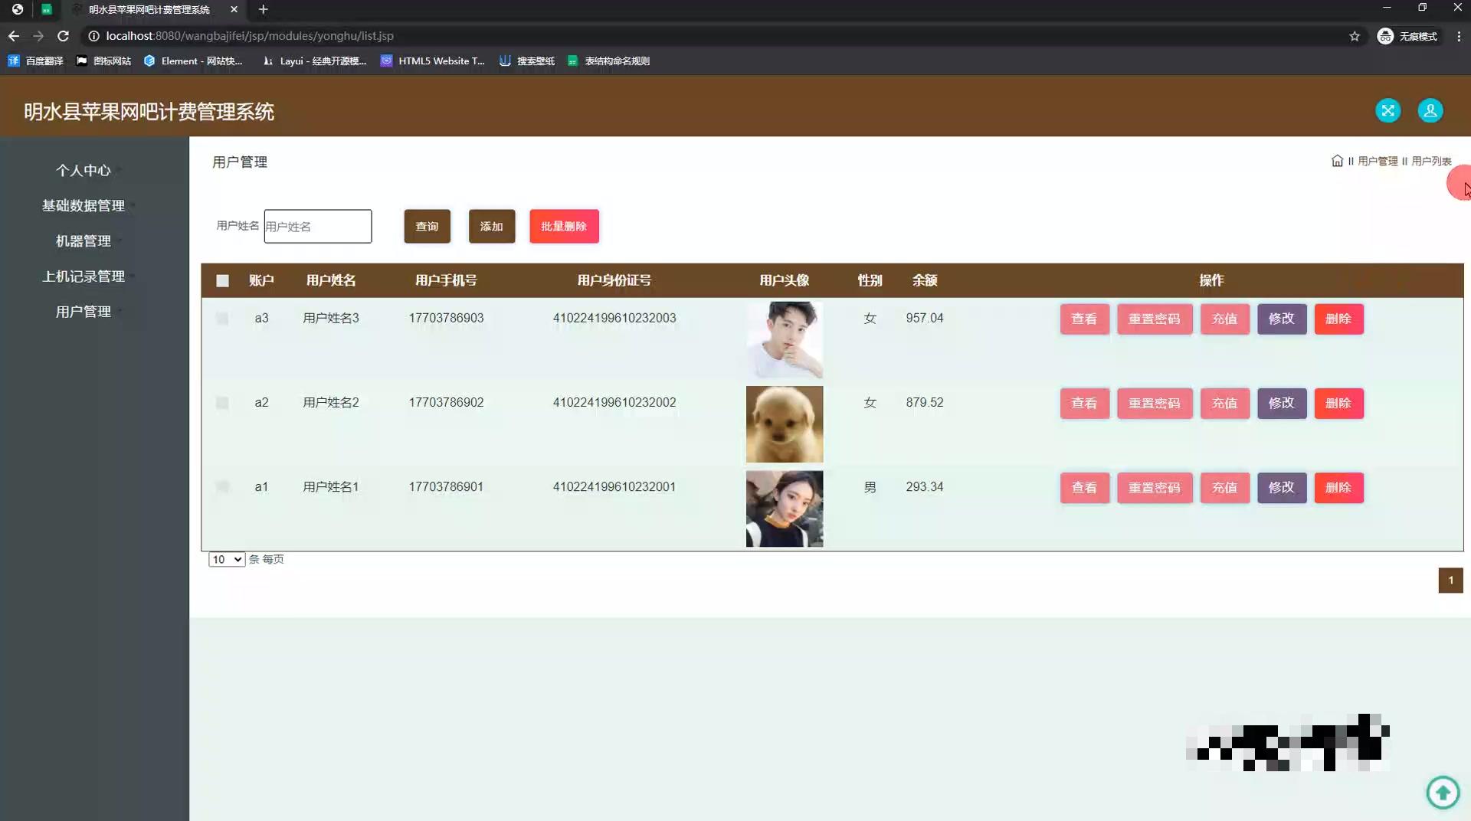Open the 百度翻译 bookmark

pyautogui.click(x=36, y=61)
